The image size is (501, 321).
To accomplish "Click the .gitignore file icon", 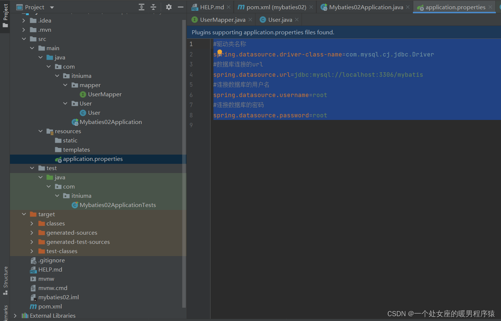I will pyautogui.click(x=34, y=260).
